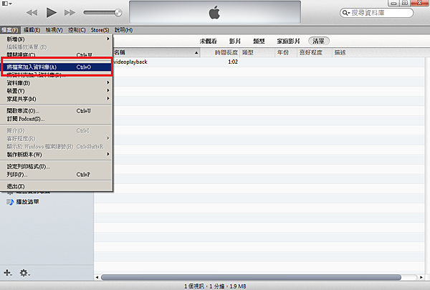Viewport: 430px width, 290px height.
Task: Choose 列印(P)... menu entry
Action: point(56,174)
